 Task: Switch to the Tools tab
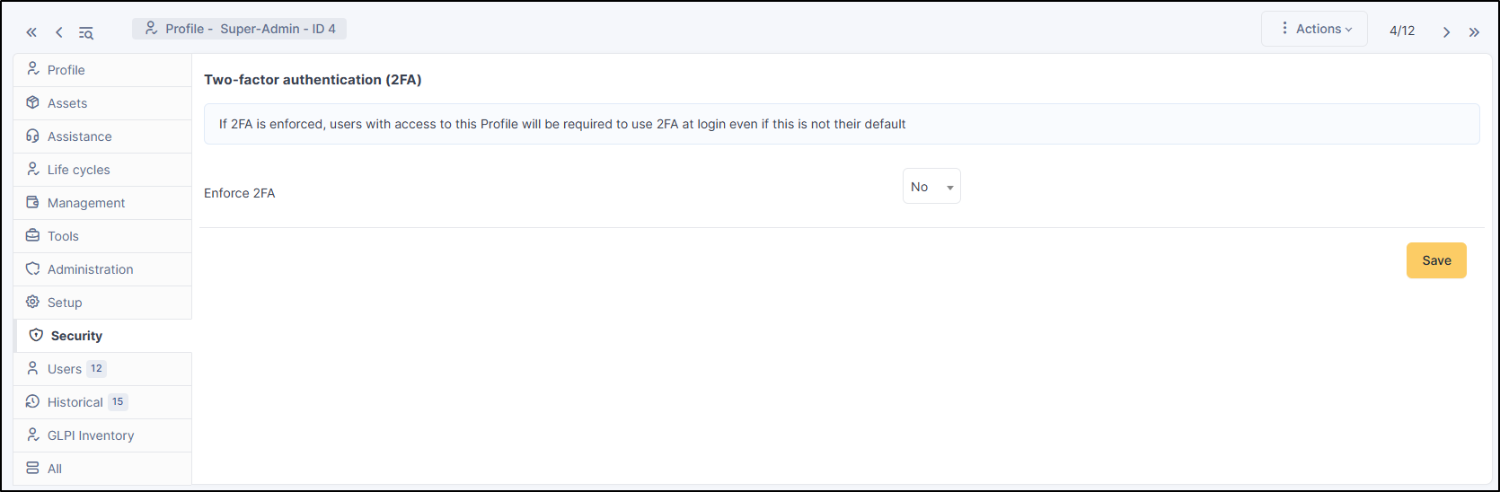[x=63, y=236]
